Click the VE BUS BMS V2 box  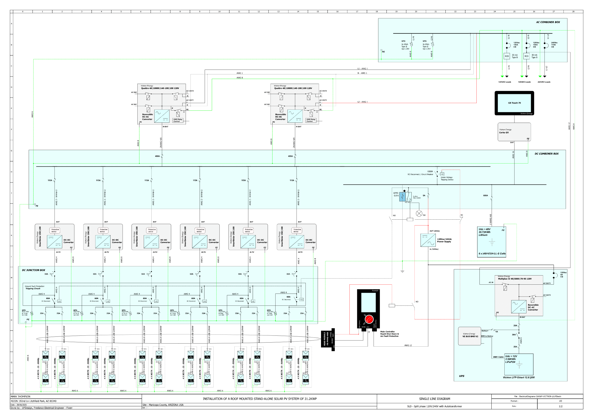click(x=470, y=336)
